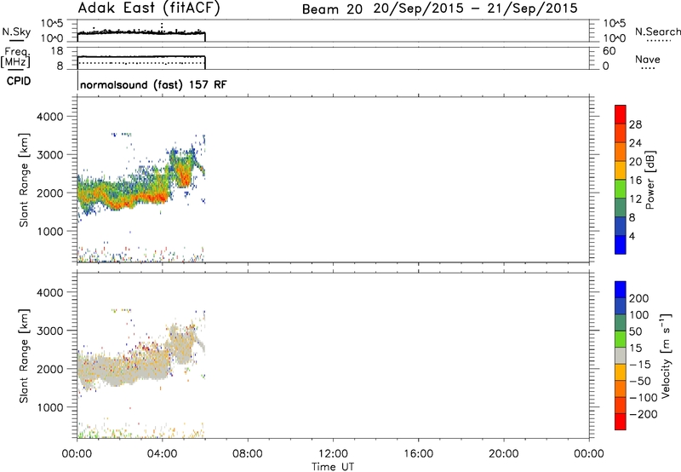Click the gray segment of the velocity color bar
Viewport: 681px width, 472px height.
[621, 355]
